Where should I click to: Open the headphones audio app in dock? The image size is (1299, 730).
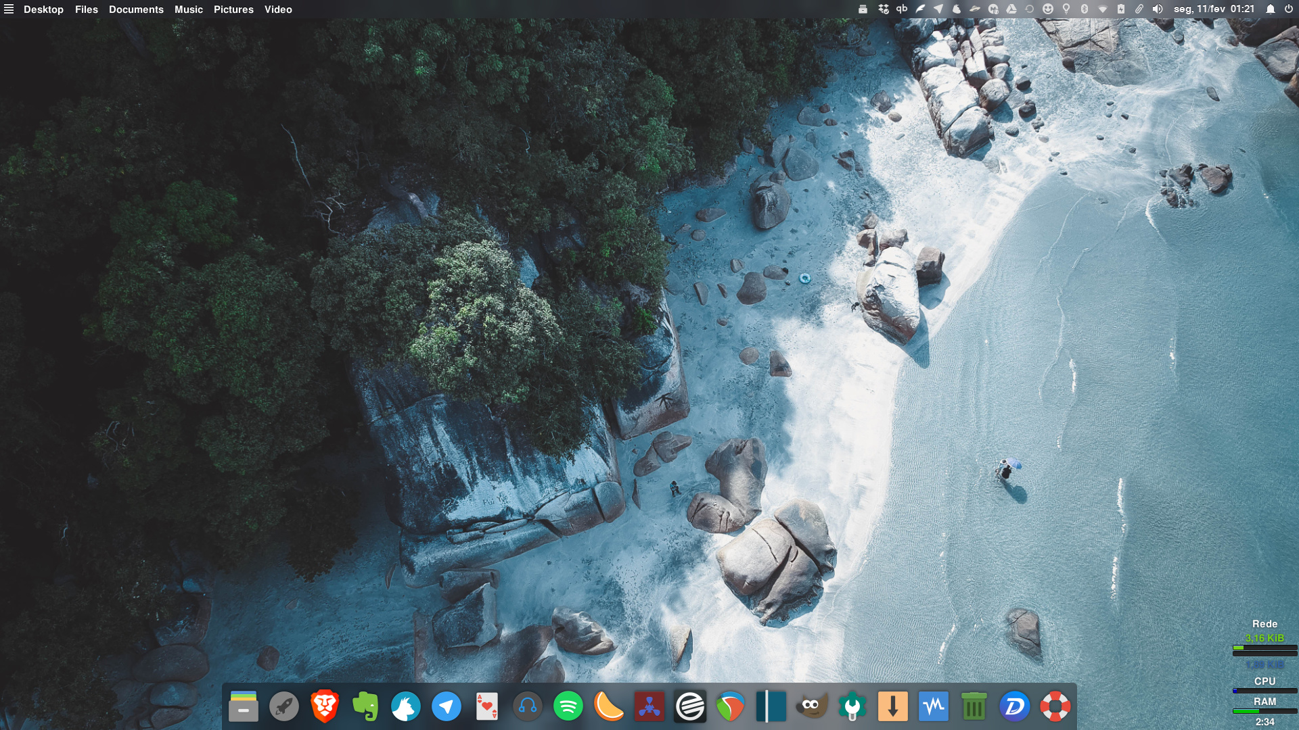(528, 706)
